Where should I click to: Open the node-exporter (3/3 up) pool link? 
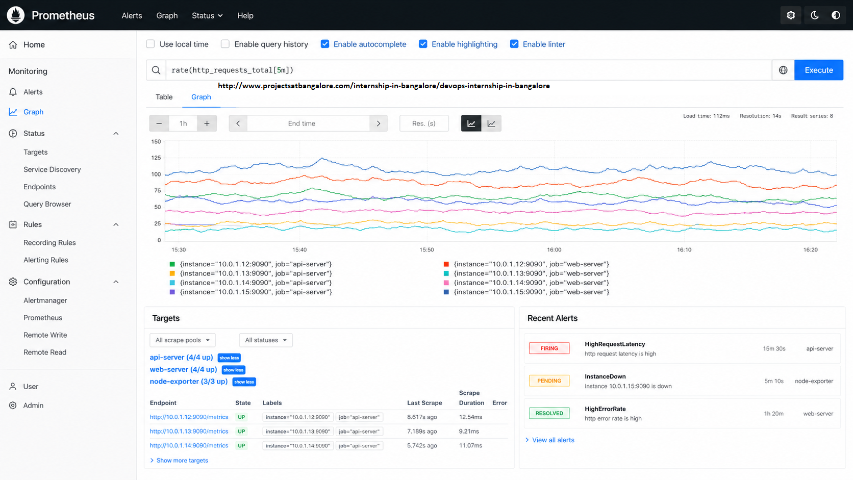(189, 382)
